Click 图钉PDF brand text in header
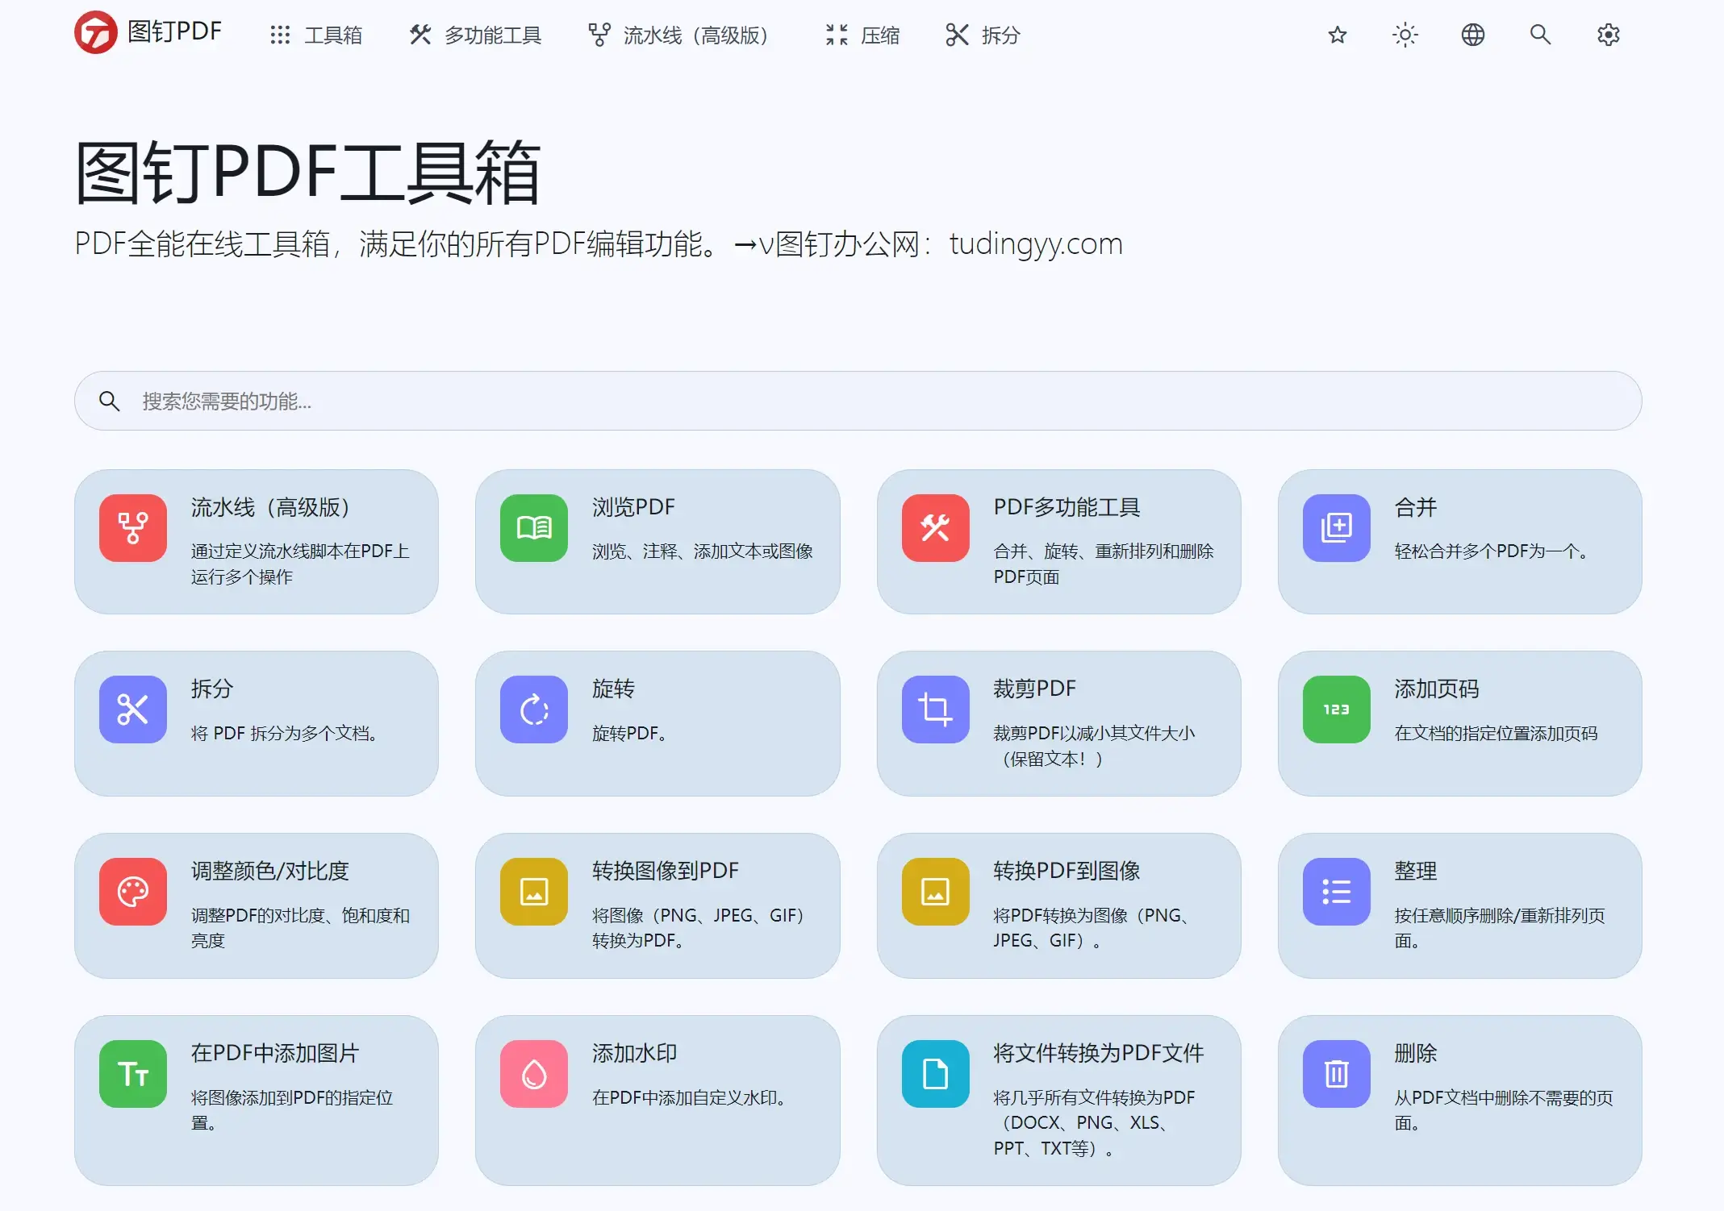The height and width of the screenshot is (1211, 1724). 174,31
